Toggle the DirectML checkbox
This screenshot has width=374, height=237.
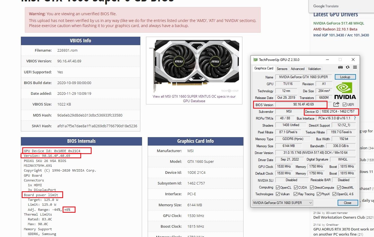[339, 187]
